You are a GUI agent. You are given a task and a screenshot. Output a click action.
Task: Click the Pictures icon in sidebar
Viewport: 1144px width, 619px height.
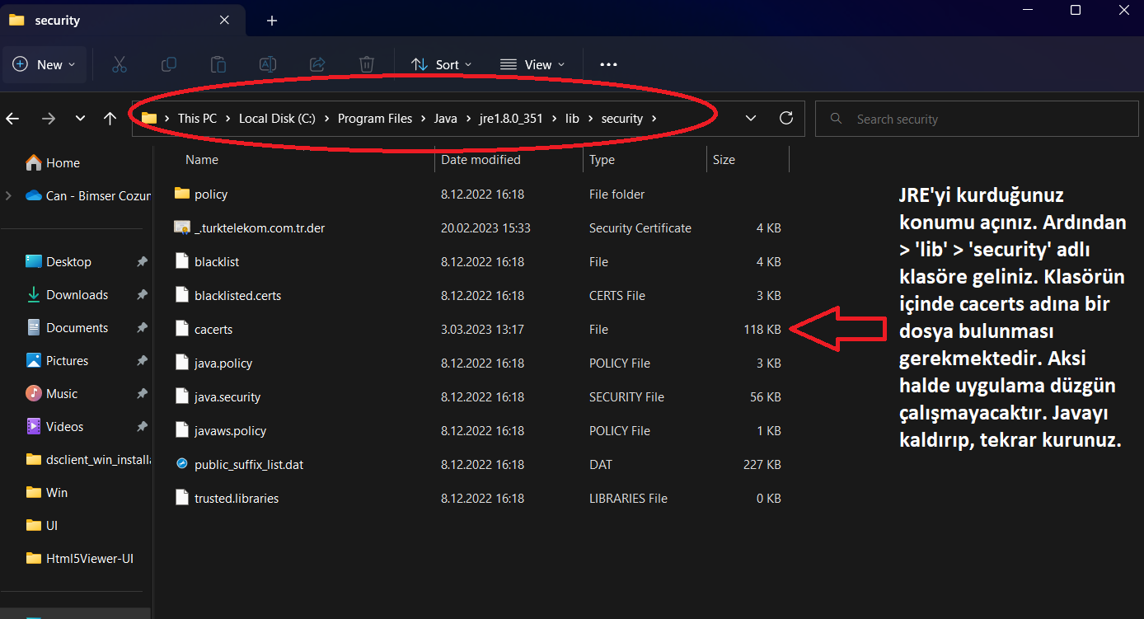tap(34, 360)
